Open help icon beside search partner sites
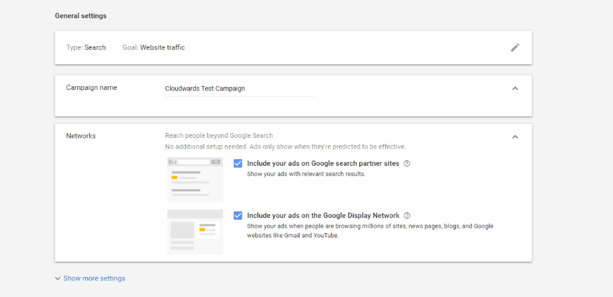 (406, 164)
